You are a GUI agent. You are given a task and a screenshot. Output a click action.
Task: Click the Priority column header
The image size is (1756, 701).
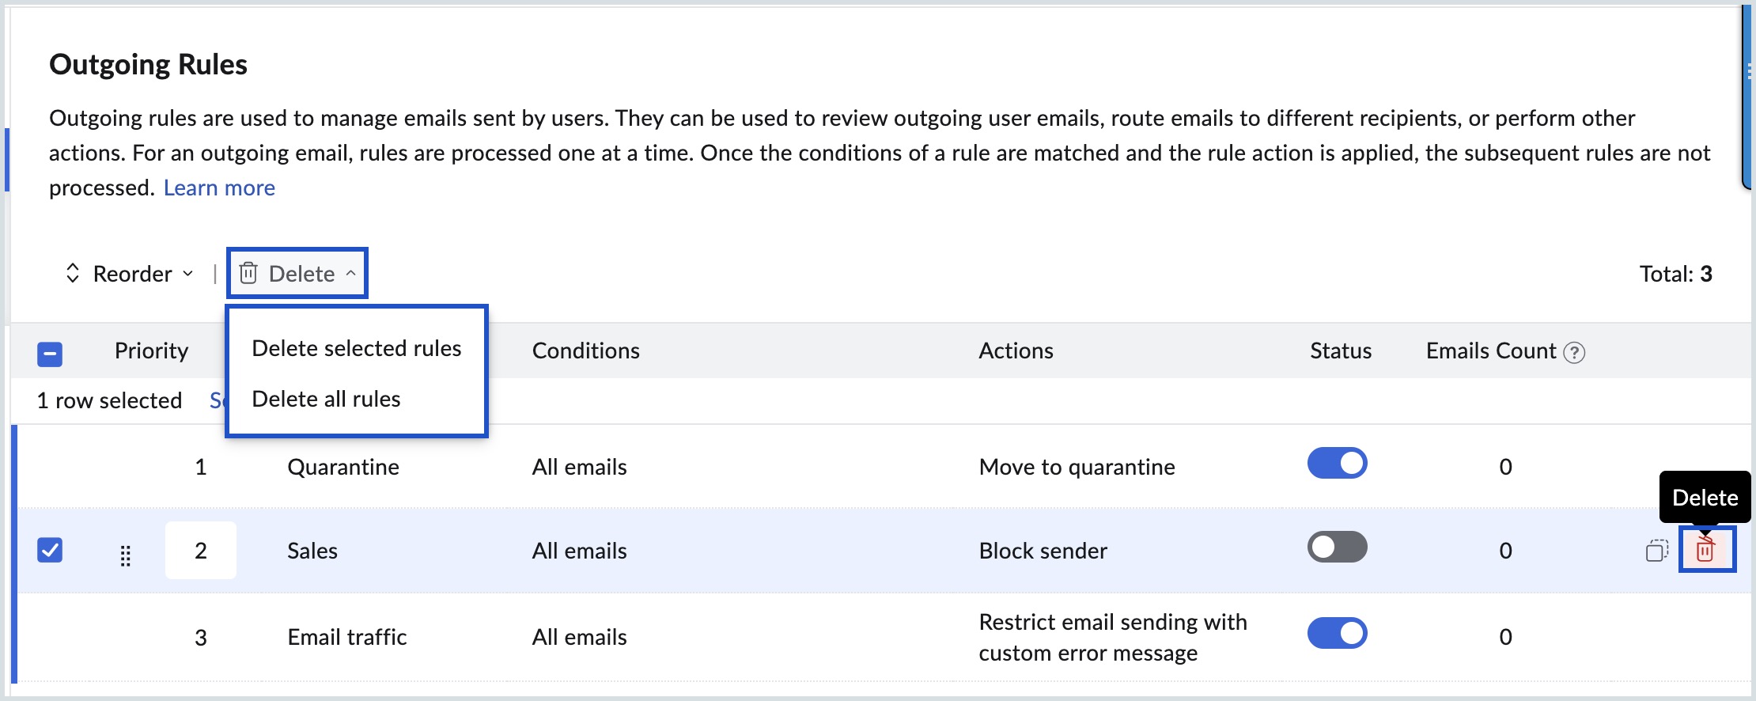pos(151,350)
